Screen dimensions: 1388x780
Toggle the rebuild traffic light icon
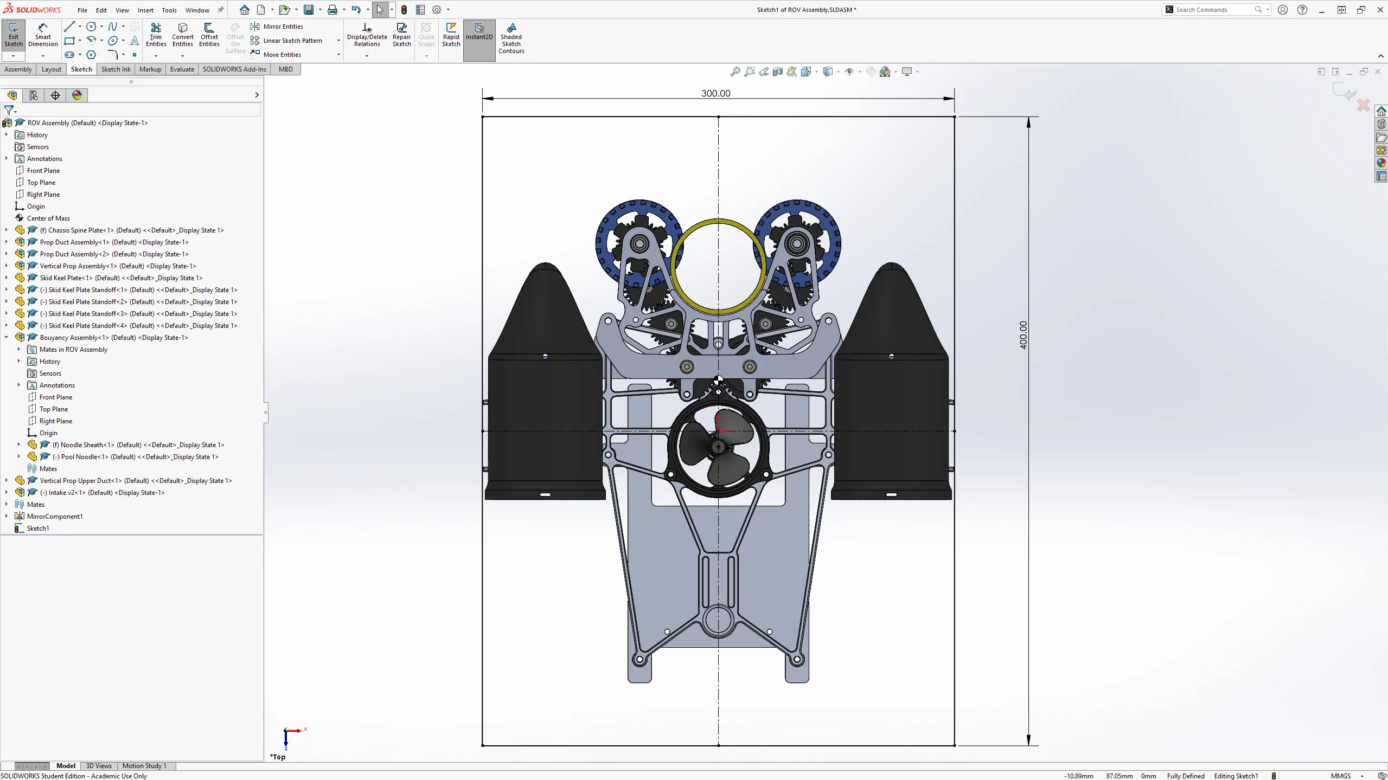[x=404, y=10]
